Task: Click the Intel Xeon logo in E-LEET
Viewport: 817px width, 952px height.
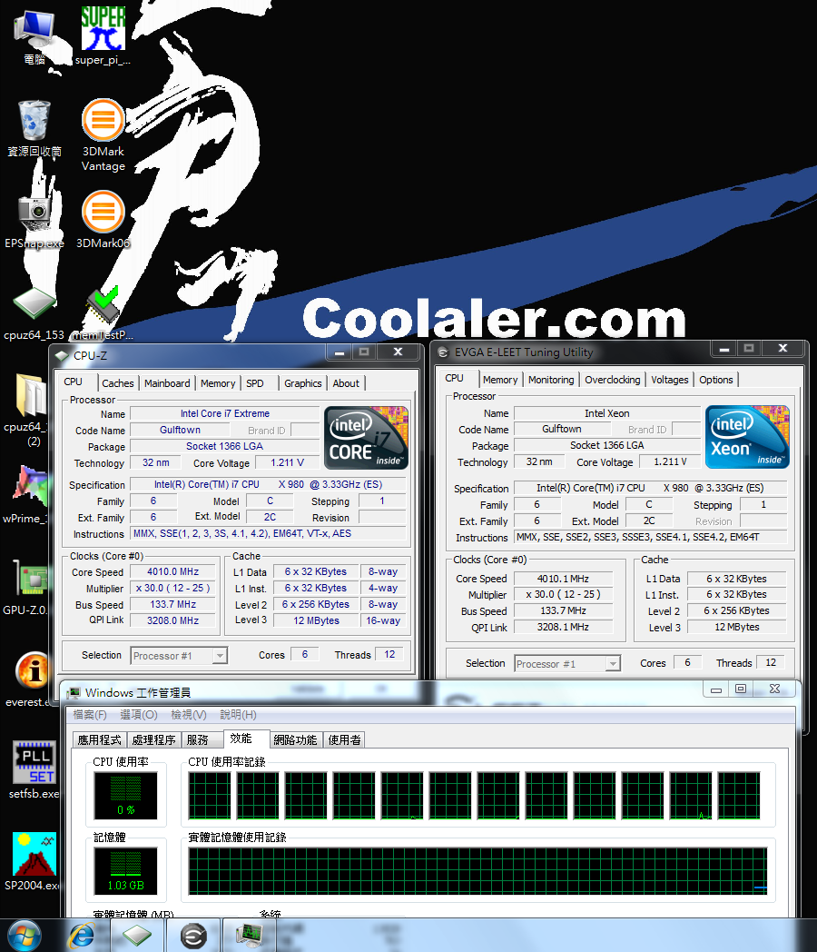Action: click(747, 437)
